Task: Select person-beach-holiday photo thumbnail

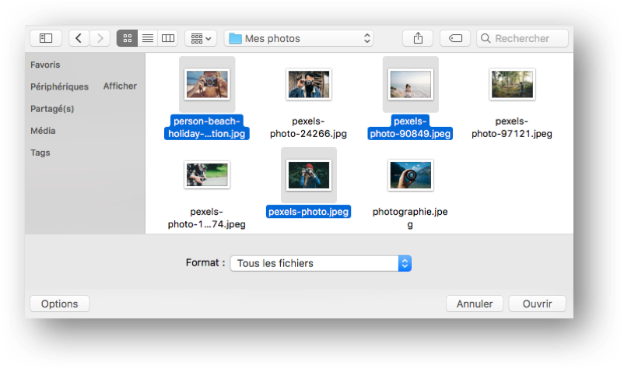Action: coord(207,84)
